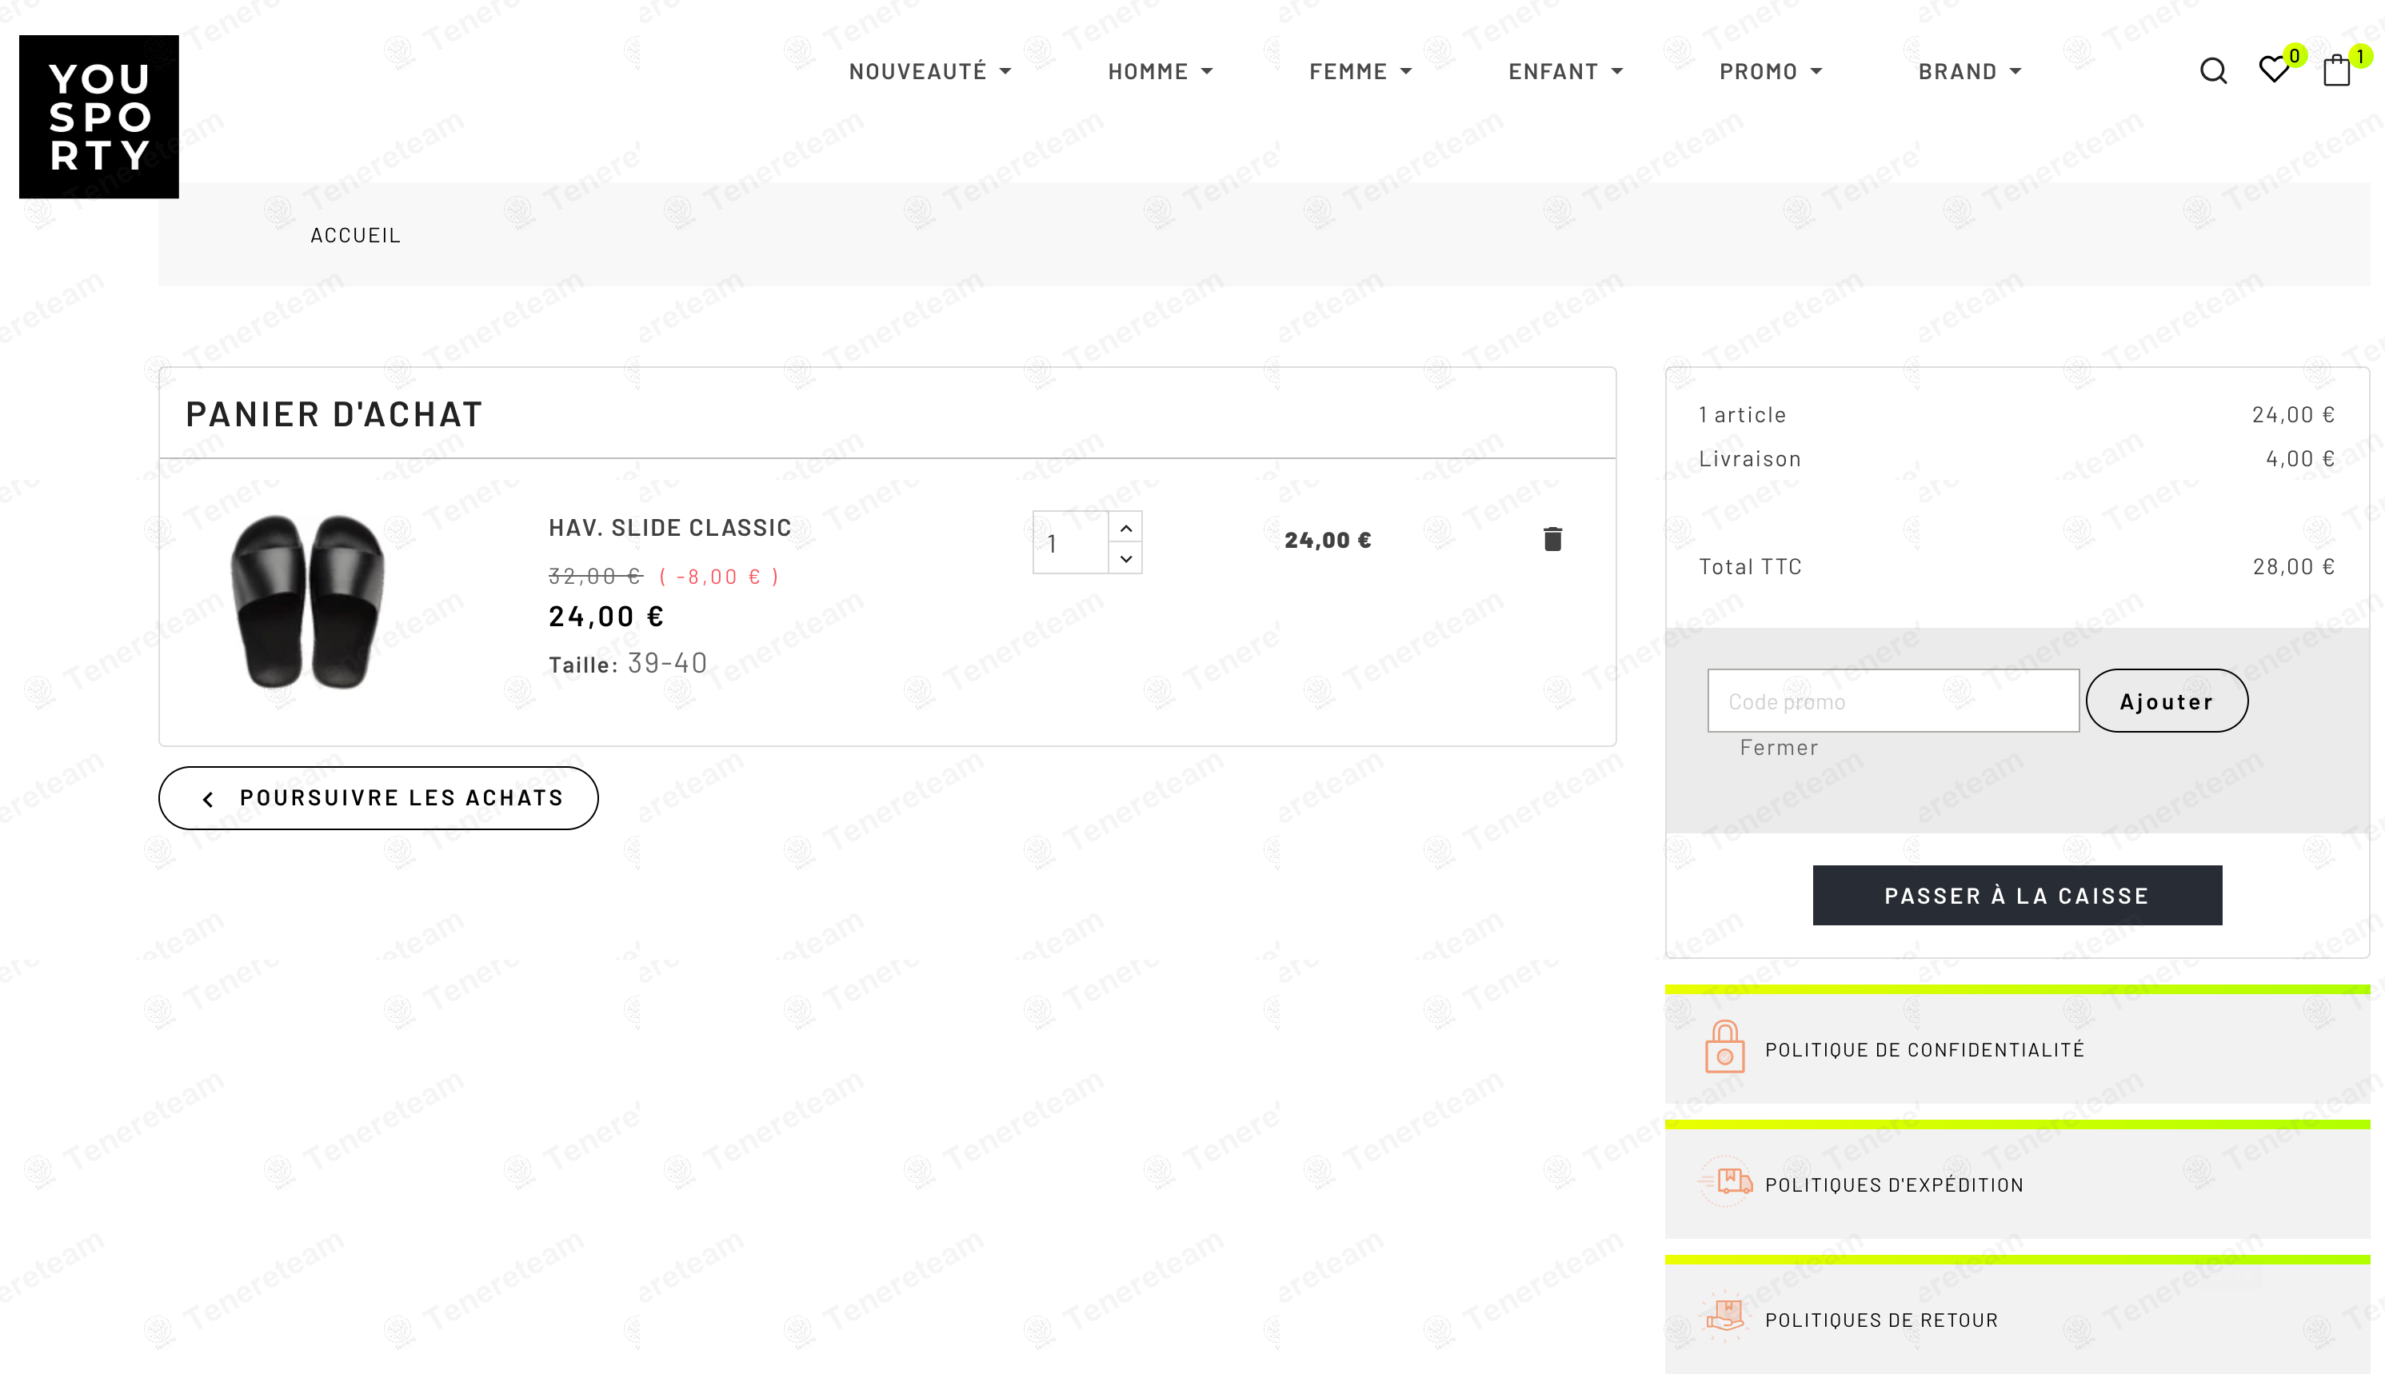
Task: Expand the Promo menu
Action: pyautogui.click(x=1770, y=72)
